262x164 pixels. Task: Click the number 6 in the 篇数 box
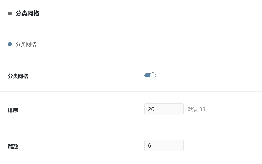click(x=150, y=145)
